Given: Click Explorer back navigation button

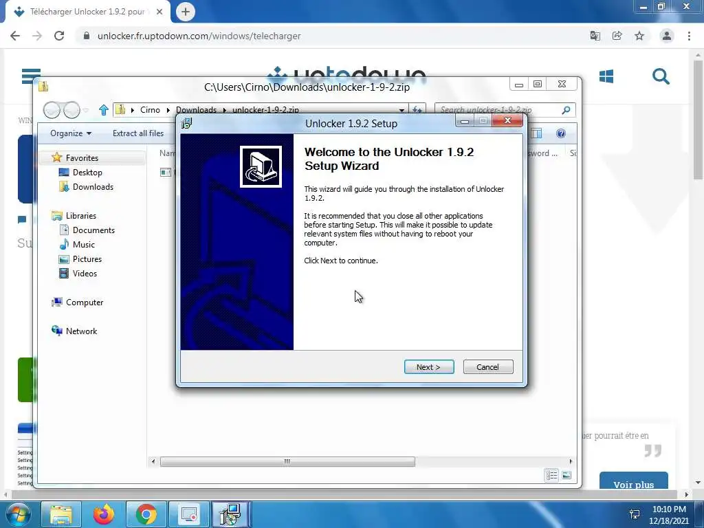Looking at the screenshot, I should click(52, 109).
